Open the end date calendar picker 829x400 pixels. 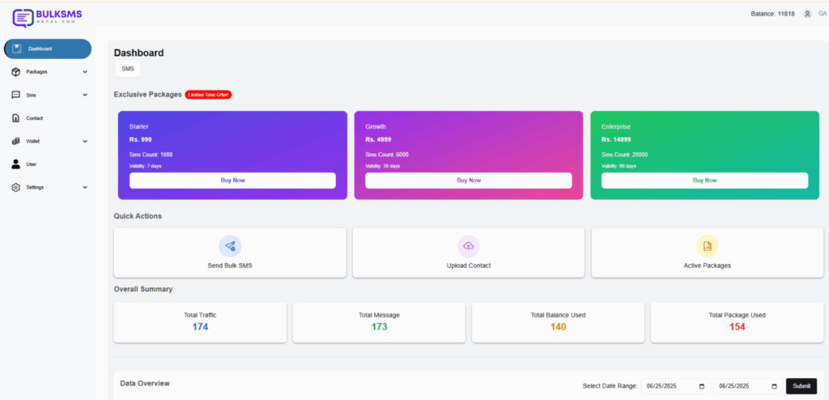[x=774, y=386]
